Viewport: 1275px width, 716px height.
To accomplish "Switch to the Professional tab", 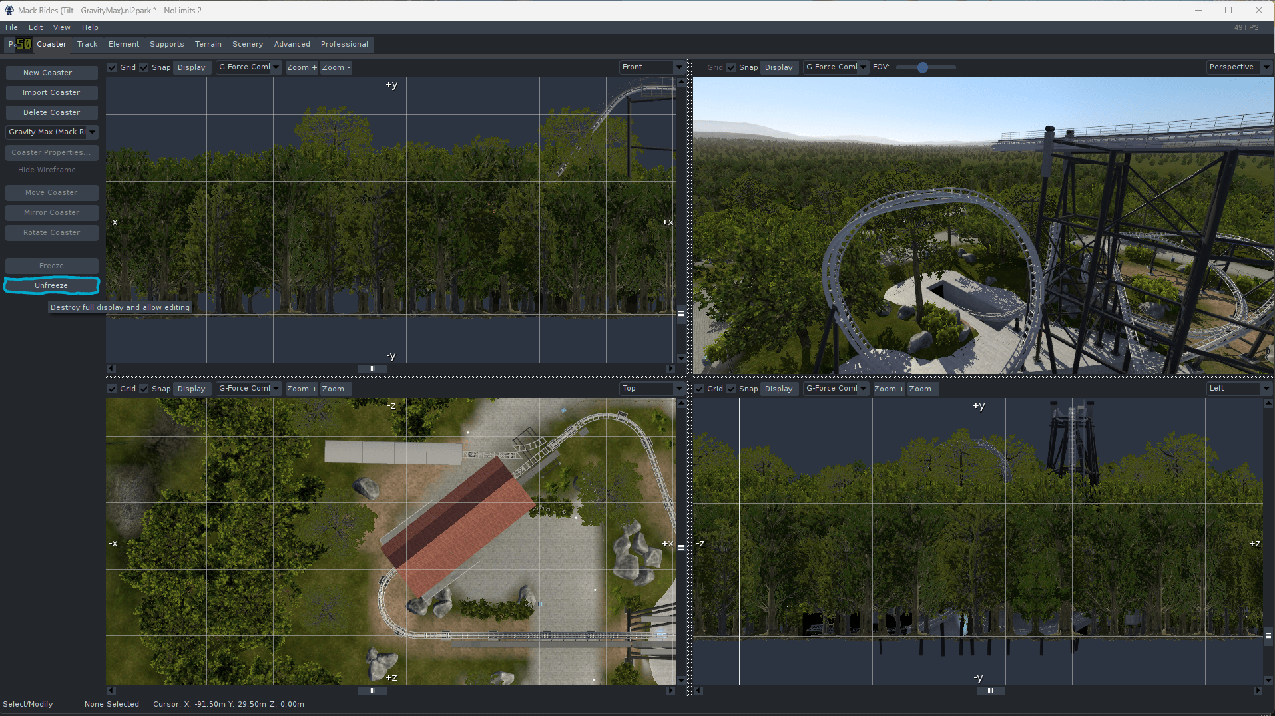I will tap(344, 44).
